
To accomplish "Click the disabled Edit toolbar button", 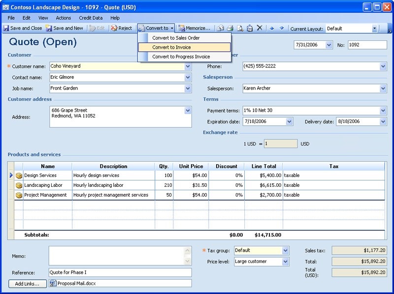I will pos(97,28).
